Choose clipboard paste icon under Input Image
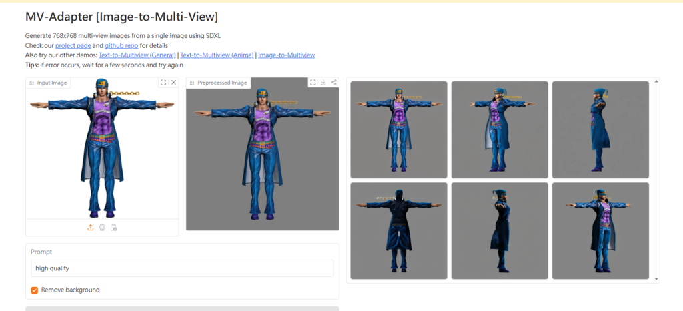This screenshot has height=311, width=683. click(x=113, y=228)
